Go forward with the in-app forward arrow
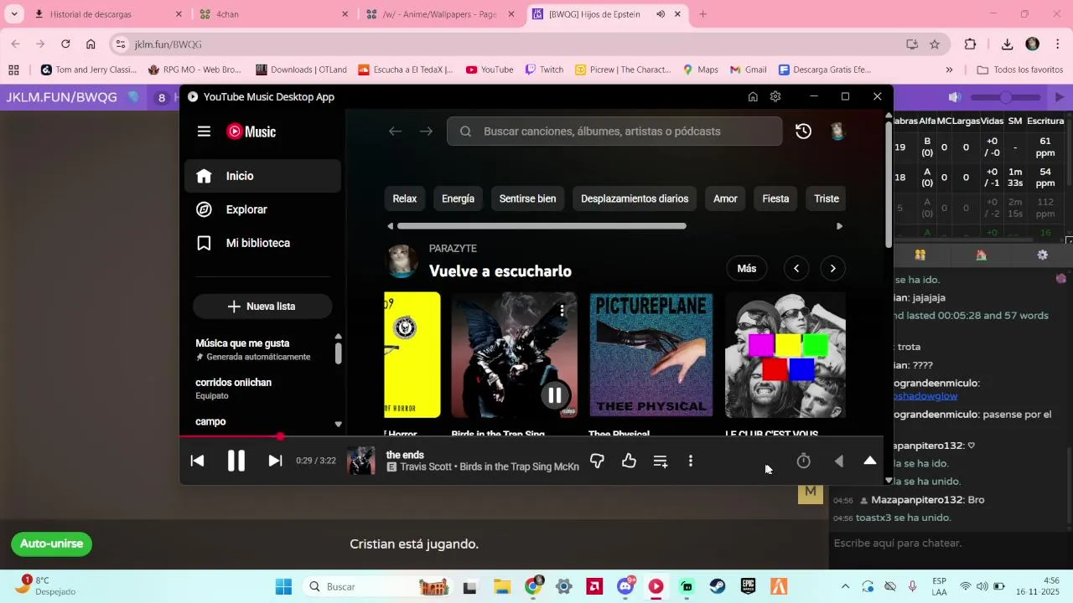 pos(426,131)
